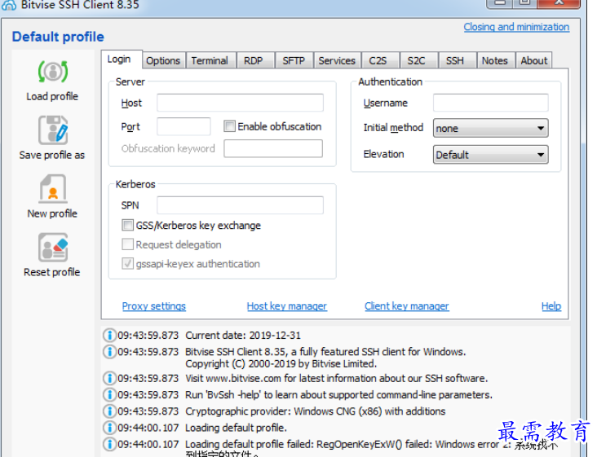Open the About tab
The width and height of the screenshot is (597, 457).
pos(534,60)
